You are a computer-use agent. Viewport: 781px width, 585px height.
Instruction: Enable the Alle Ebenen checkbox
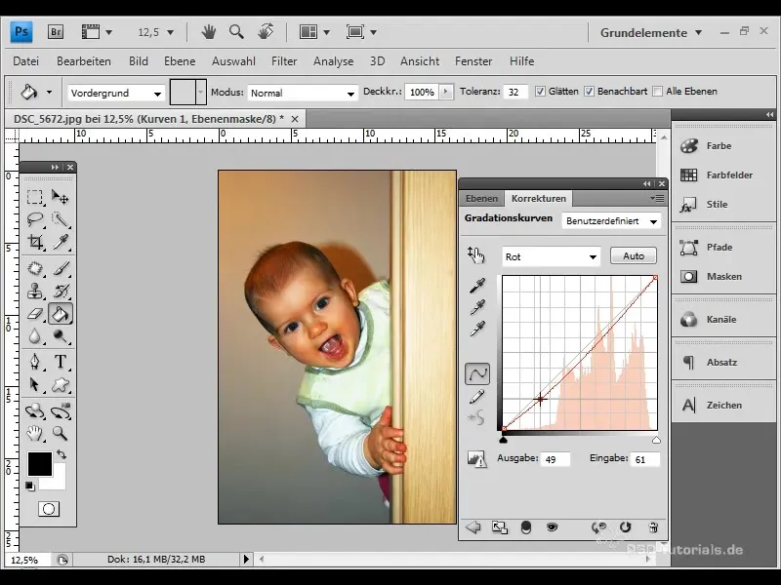(x=657, y=92)
